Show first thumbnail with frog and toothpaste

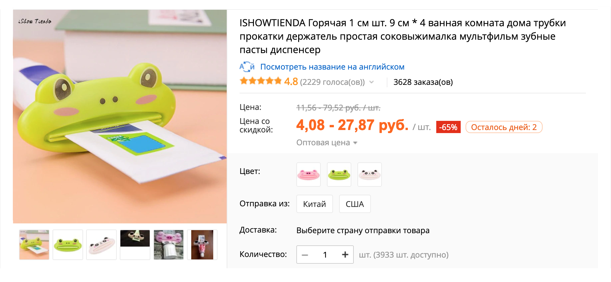point(34,245)
